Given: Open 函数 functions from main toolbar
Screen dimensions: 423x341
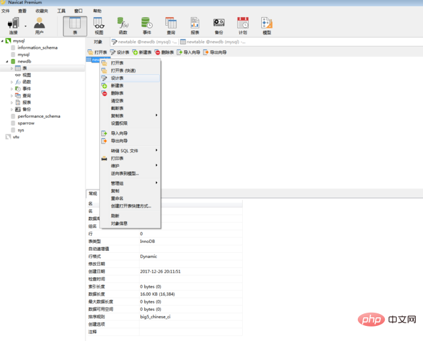Looking at the screenshot, I should pyautogui.click(x=123, y=26).
